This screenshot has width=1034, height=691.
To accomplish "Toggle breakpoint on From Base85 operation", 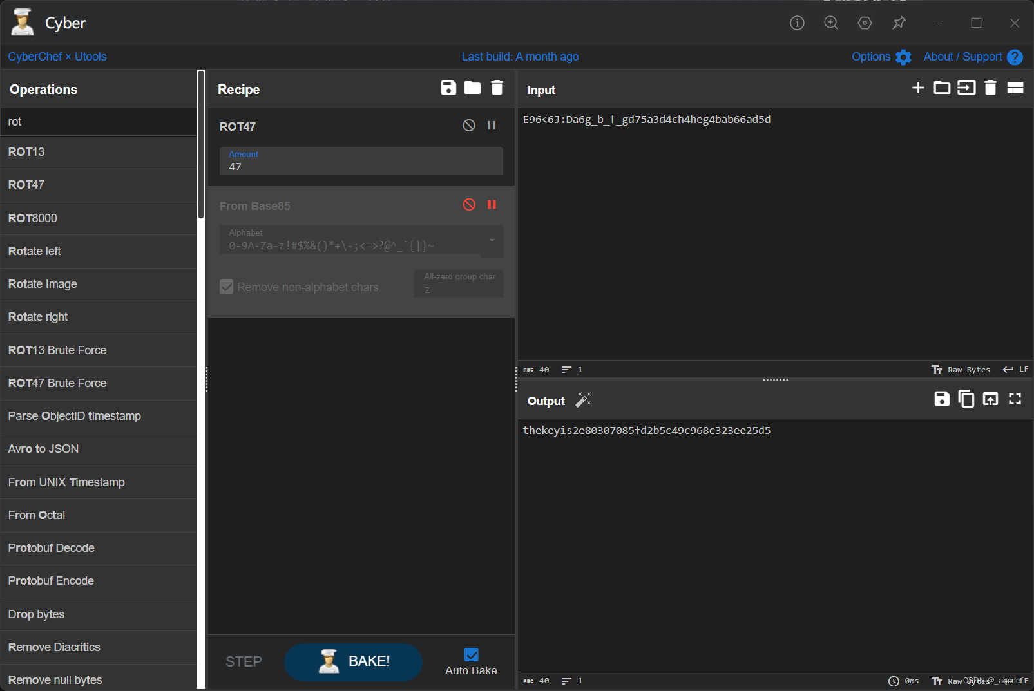I will point(492,205).
